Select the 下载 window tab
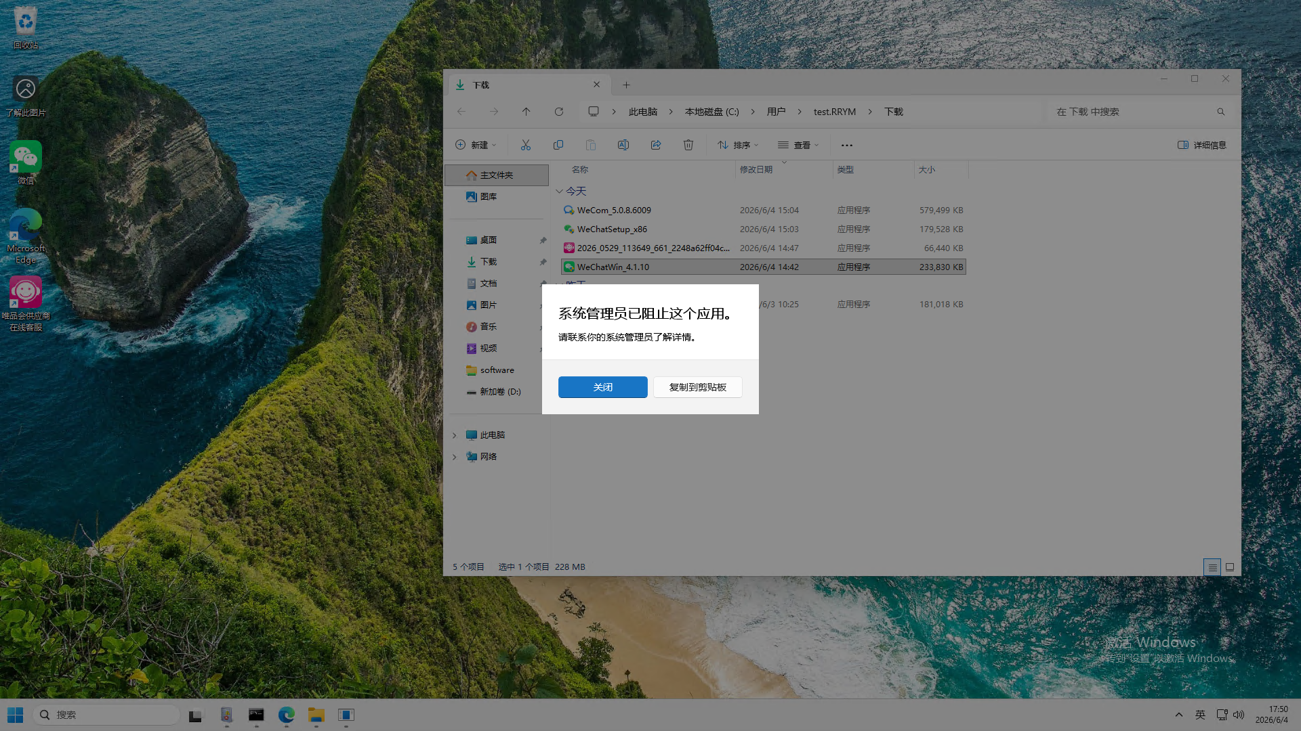 click(x=529, y=85)
